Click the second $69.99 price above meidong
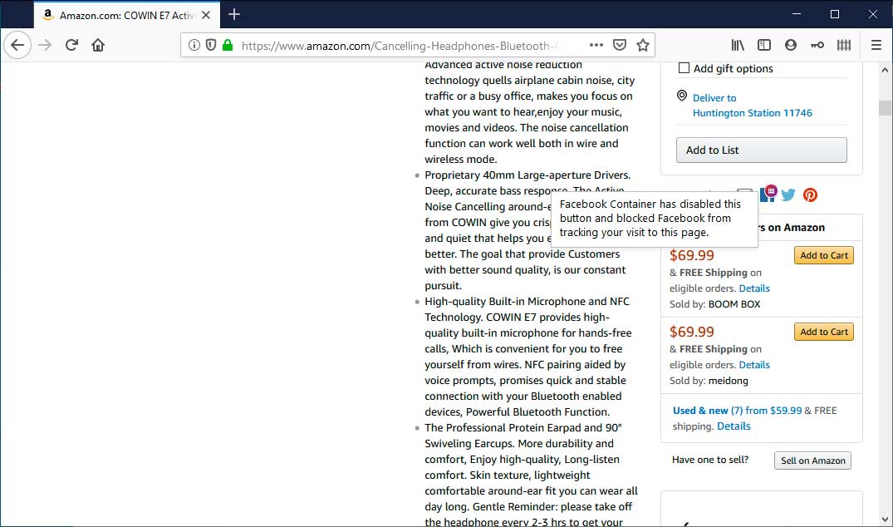This screenshot has width=893, height=527. click(691, 332)
